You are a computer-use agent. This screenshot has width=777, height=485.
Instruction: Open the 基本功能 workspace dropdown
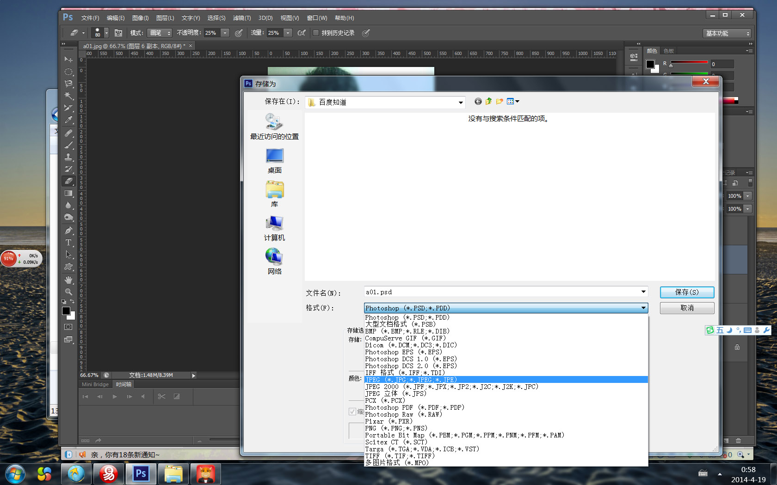coord(727,33)
